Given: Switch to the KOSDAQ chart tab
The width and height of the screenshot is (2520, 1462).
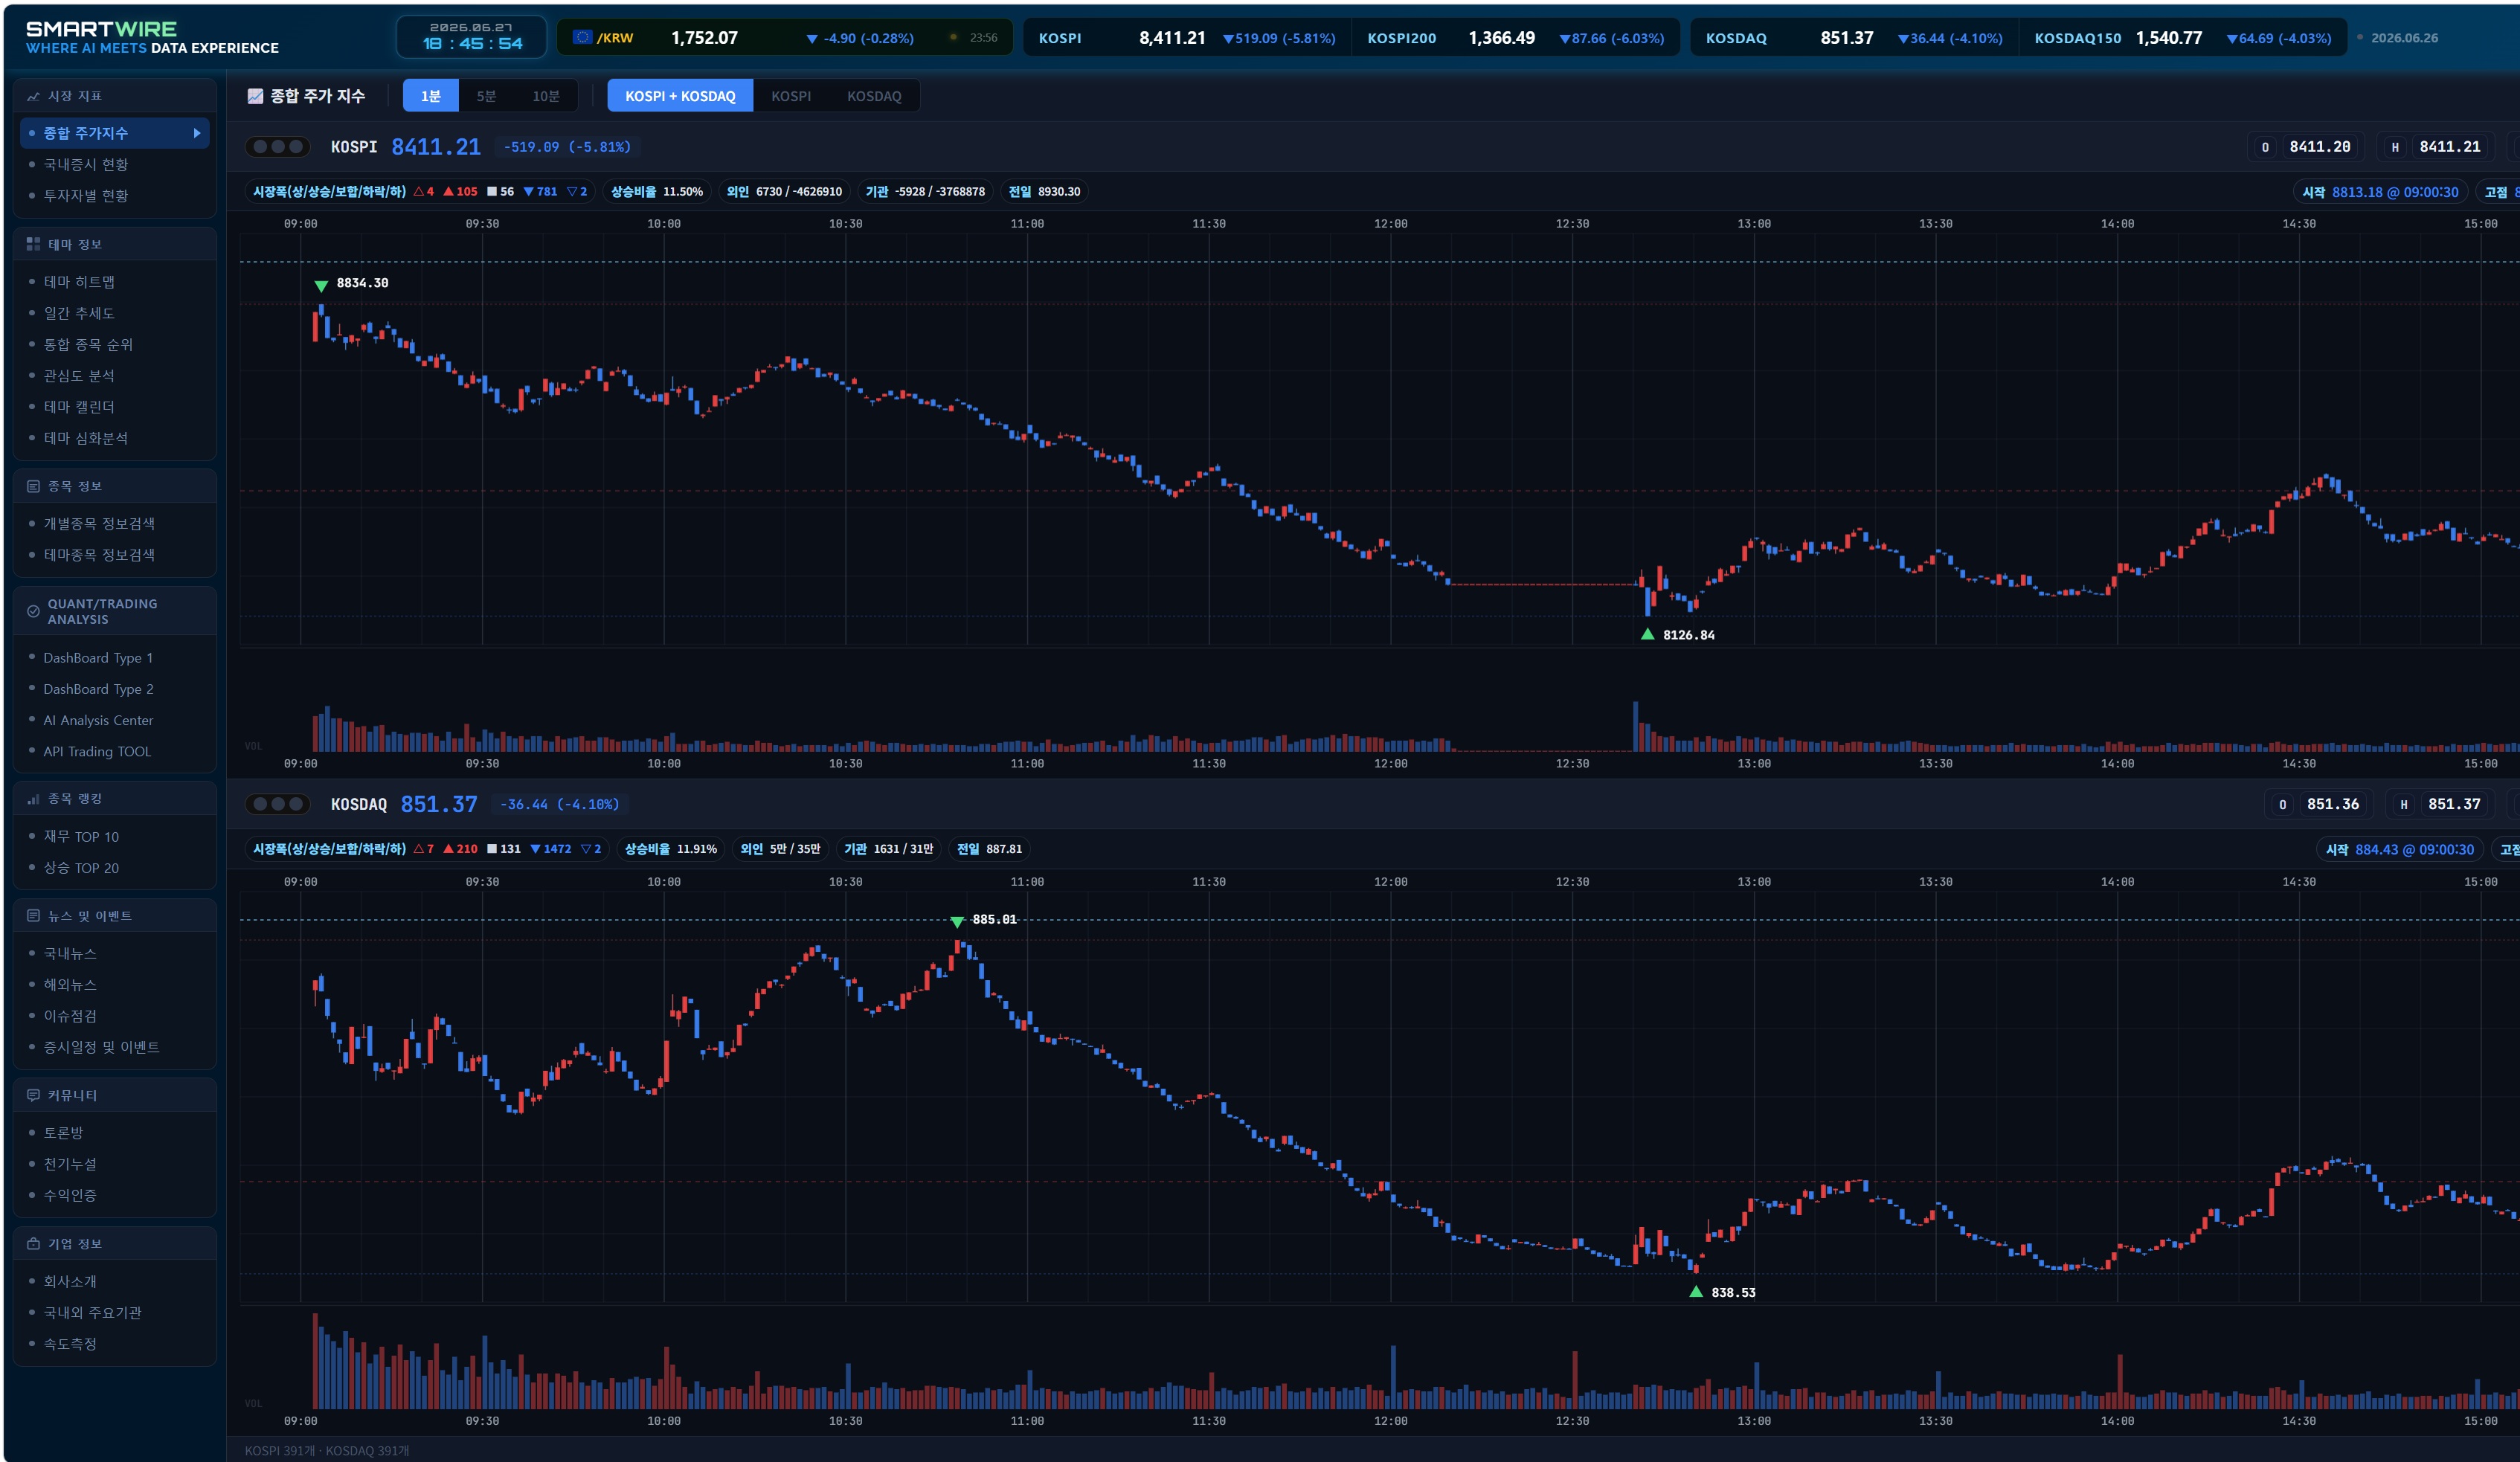Looking at the screenshot, I should (x=874, y=96).
